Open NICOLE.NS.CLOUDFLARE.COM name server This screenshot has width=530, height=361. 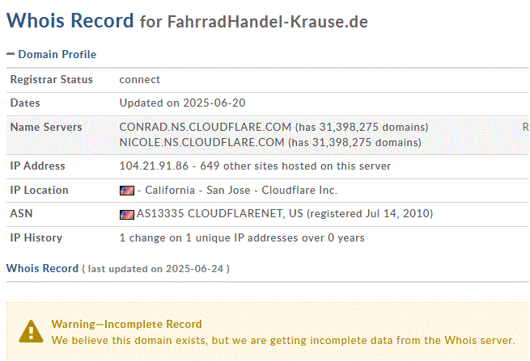[201, 142]
